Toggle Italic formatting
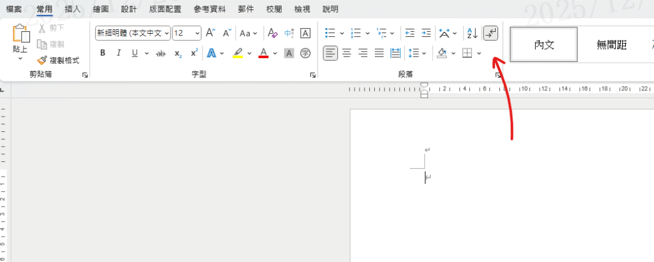The width and height of the screenshot is (654, 262). click(x=118, y=53)
